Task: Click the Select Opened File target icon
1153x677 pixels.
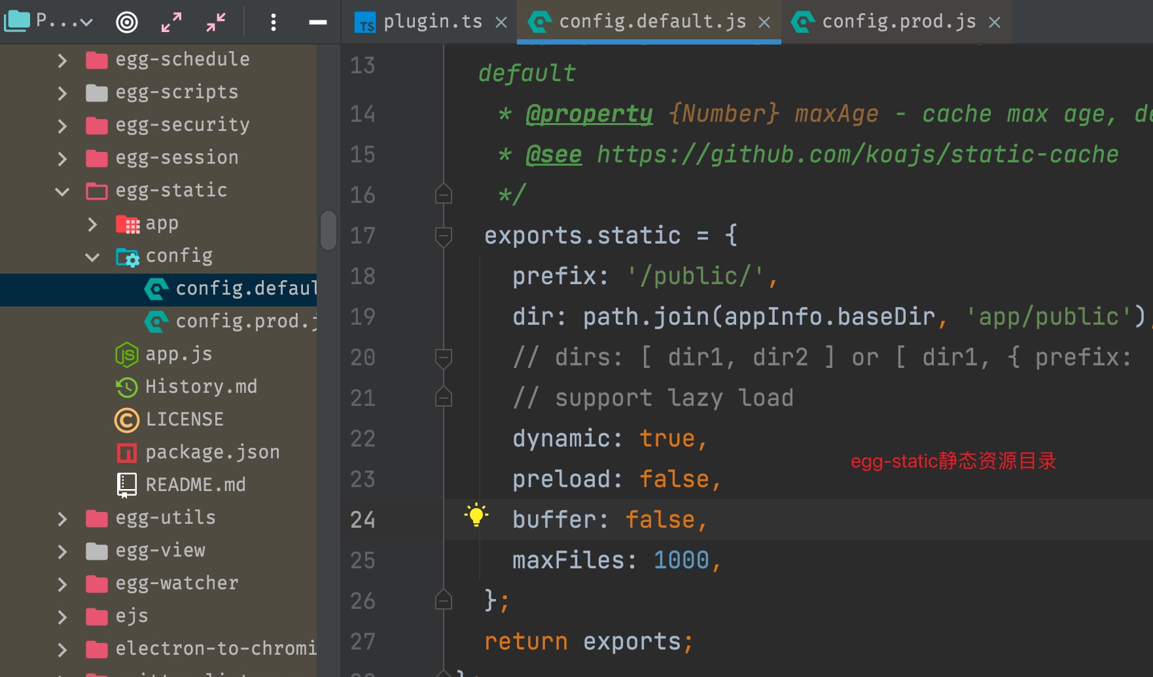Action: point(127,22)
